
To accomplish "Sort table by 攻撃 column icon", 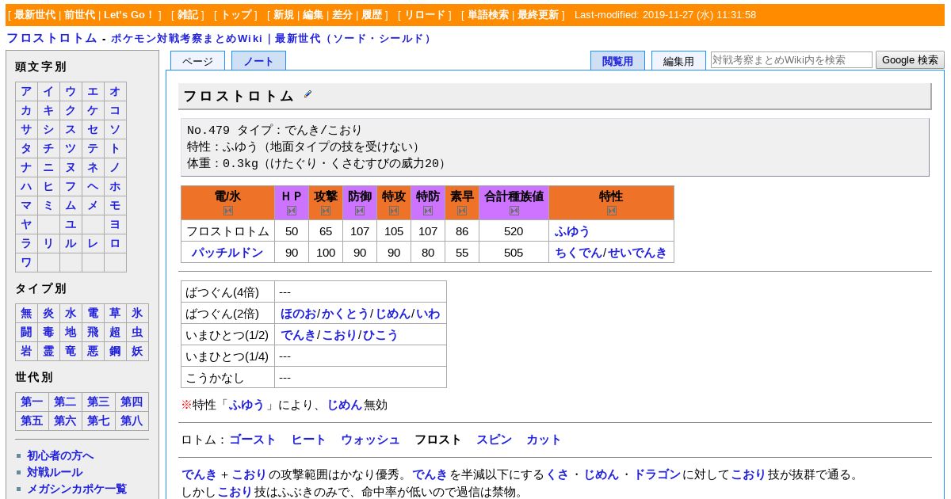I will (x=326, y=211).
